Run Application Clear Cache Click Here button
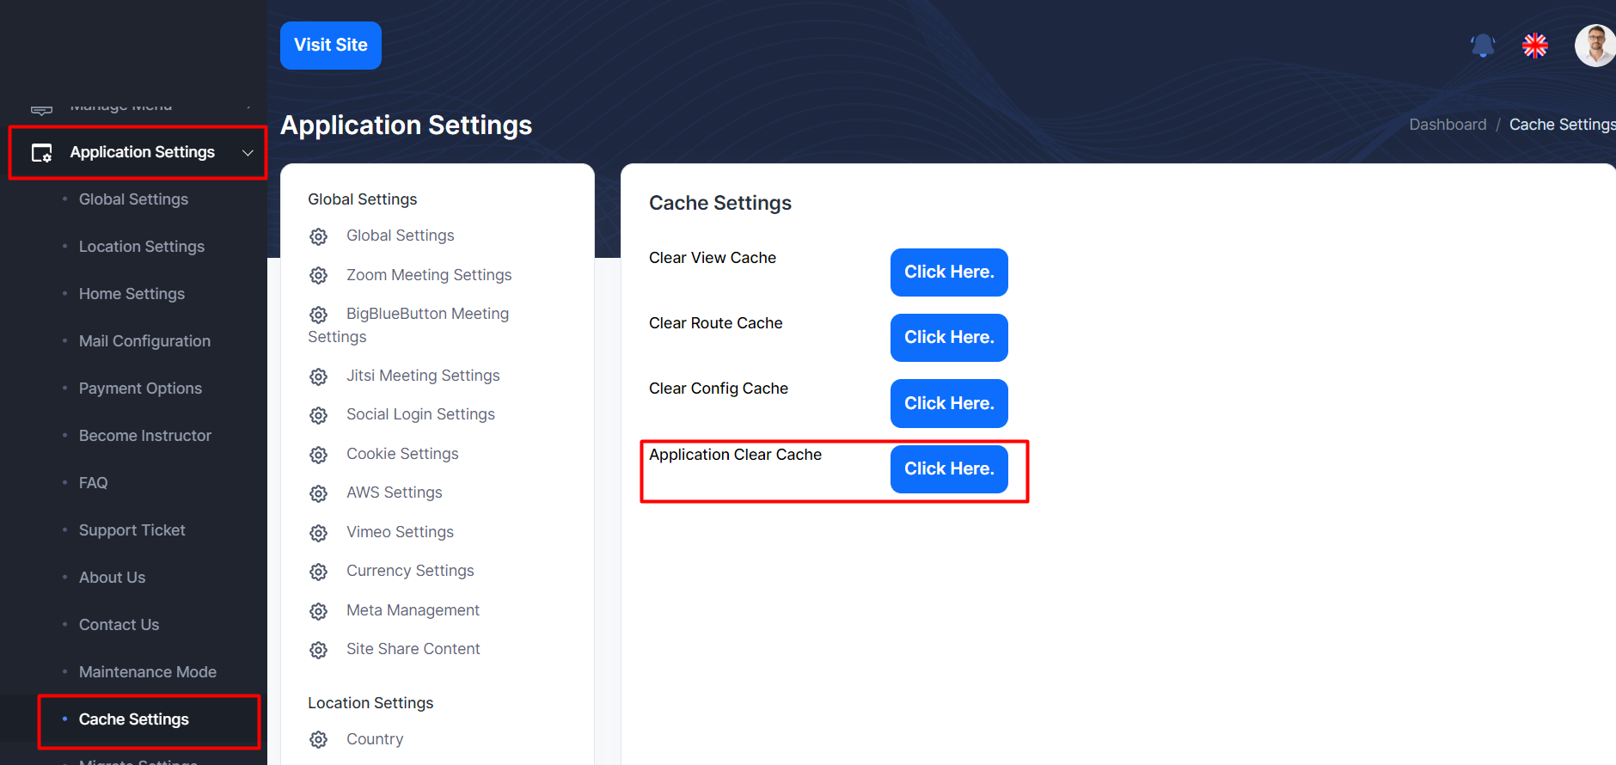 click(949, 469)
